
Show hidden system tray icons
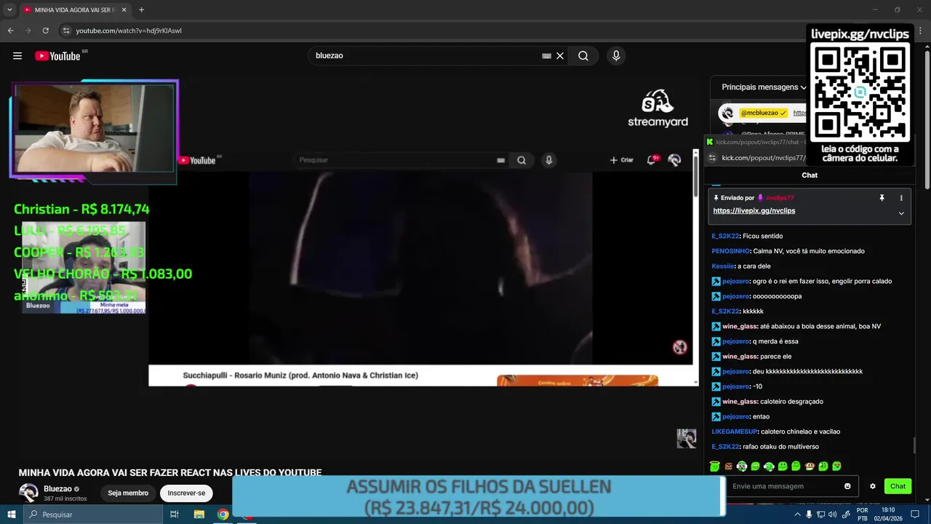click(797, 515)
